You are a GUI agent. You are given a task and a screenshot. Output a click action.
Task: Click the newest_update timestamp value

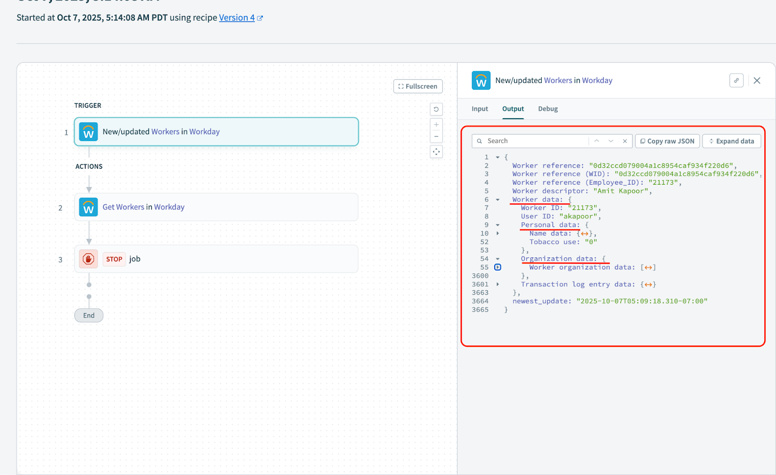pos(642,301)
